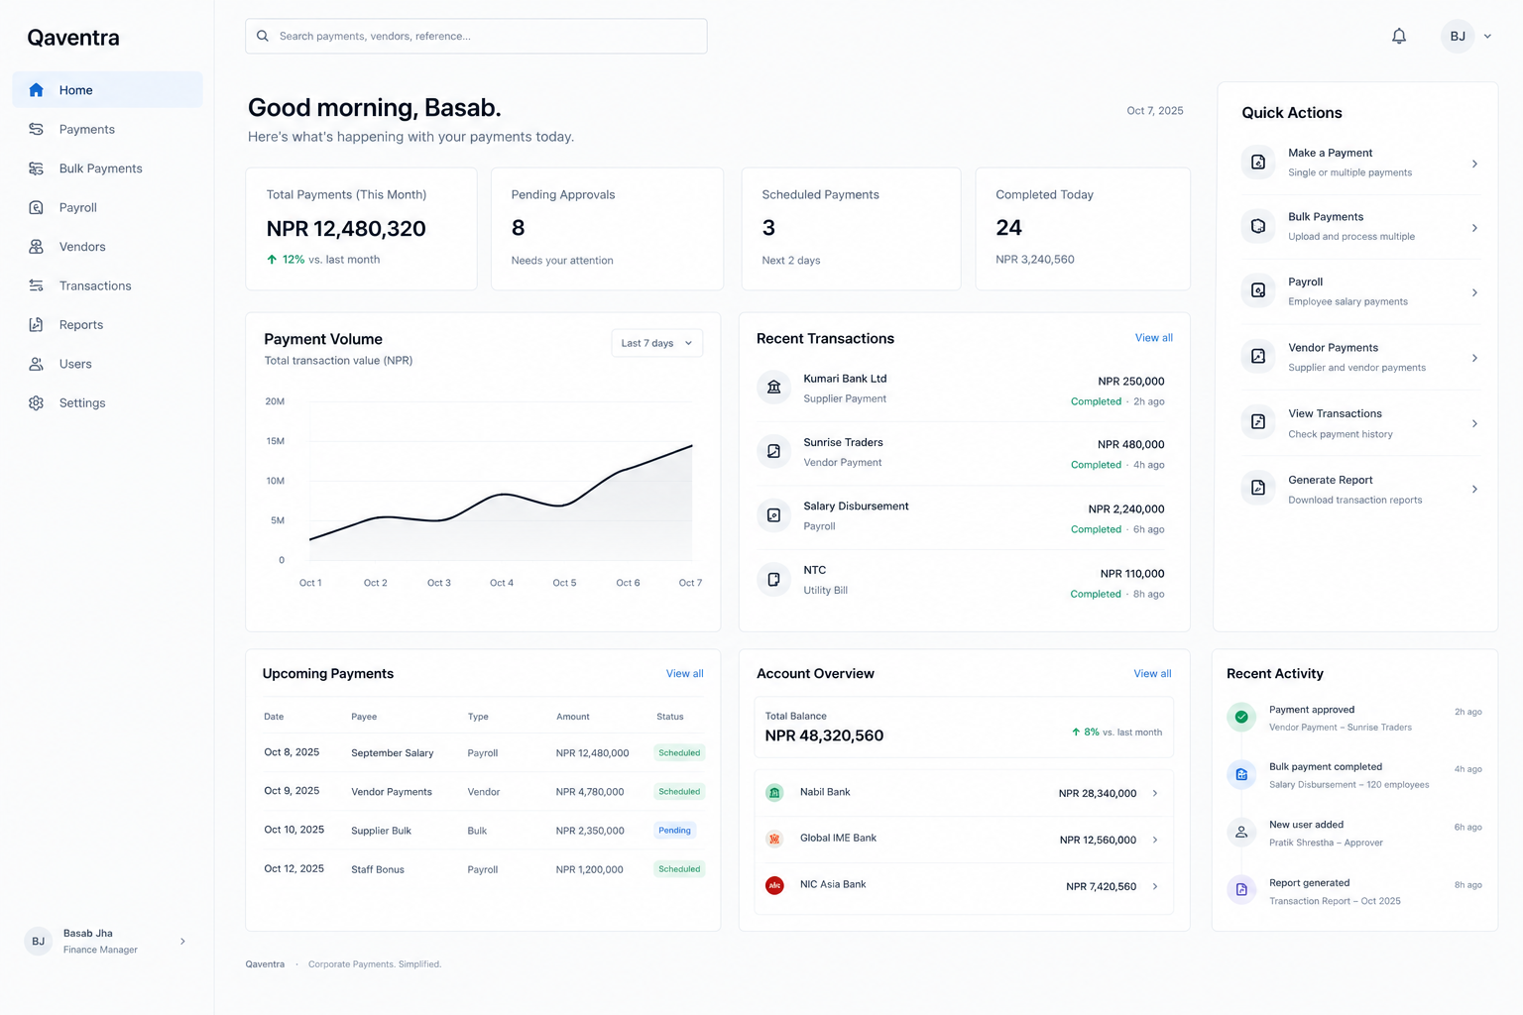
Task: Open the profile dropdown arrow beside BJ
Action: tap(1487, 37)
